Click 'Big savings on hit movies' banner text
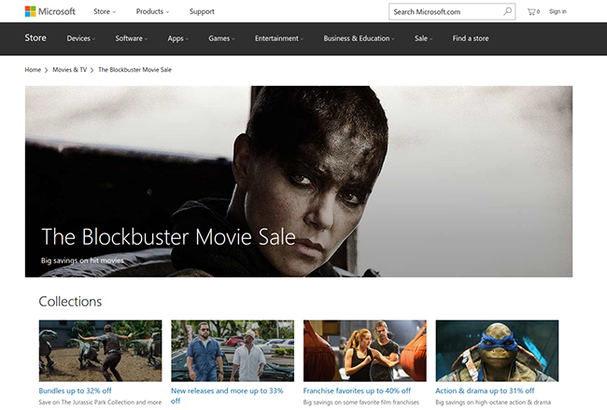The image size is (607, 410). tap(82, 261)
